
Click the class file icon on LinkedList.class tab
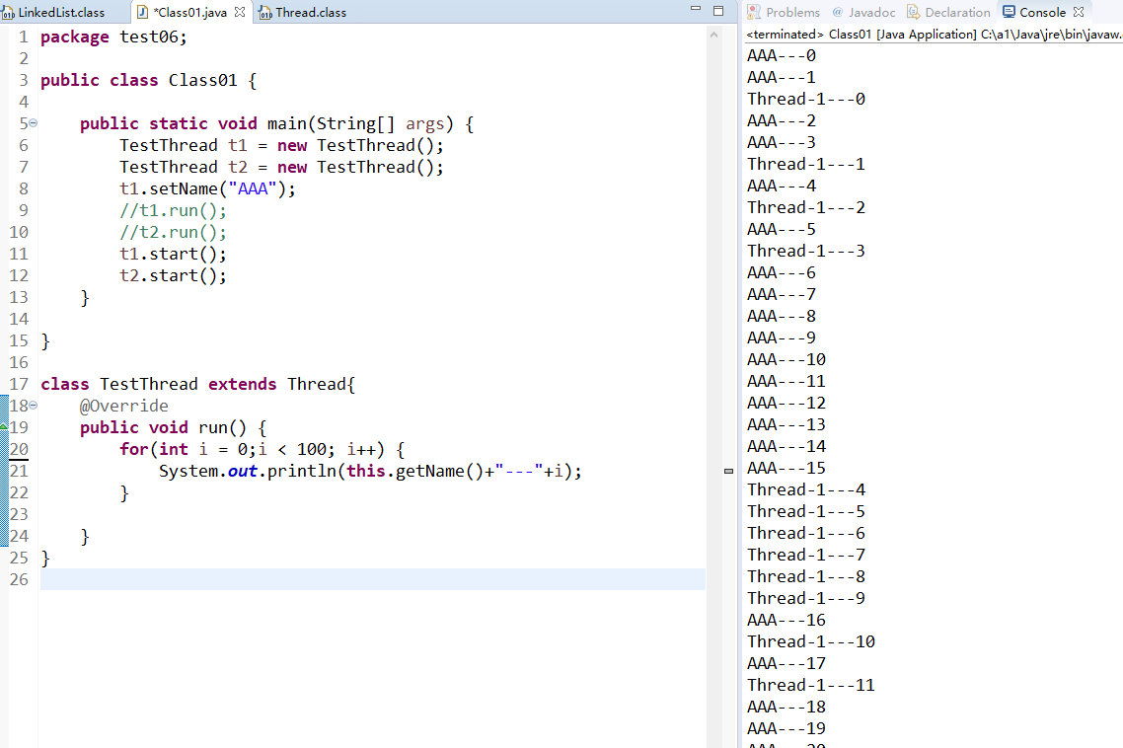(8, 13)
